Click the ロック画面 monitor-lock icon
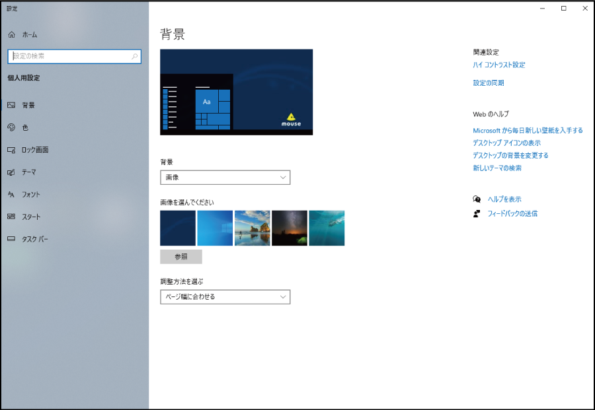 [x=11, y=150]
